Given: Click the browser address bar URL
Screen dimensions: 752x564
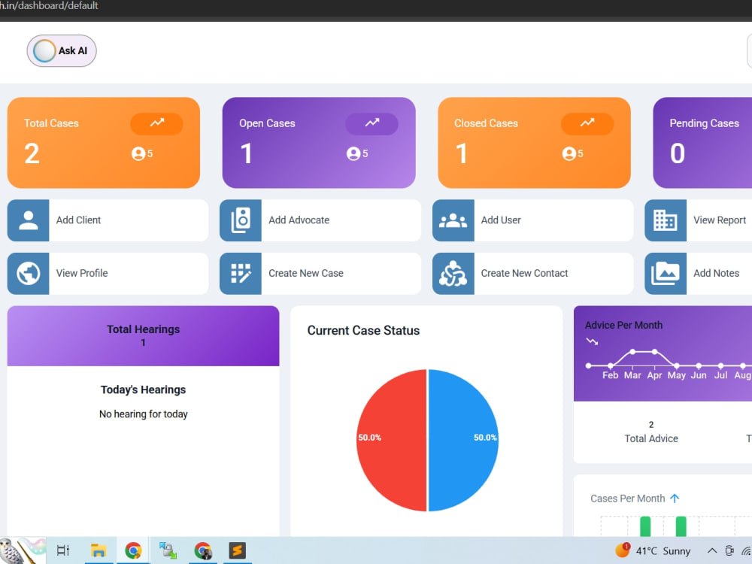Looking at the screenshot, I should [x=49, y=6].
